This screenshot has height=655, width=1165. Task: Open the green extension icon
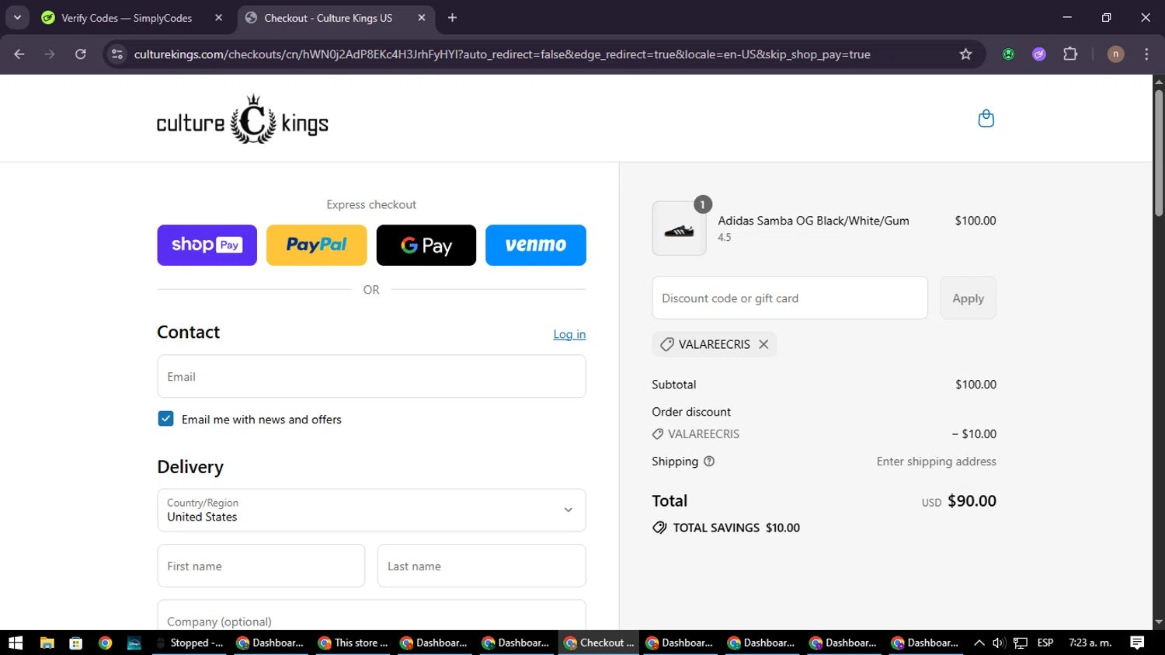[1008, 54]
